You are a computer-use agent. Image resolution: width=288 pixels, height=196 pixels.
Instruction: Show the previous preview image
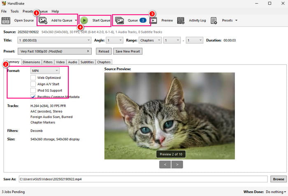[165, 164]
